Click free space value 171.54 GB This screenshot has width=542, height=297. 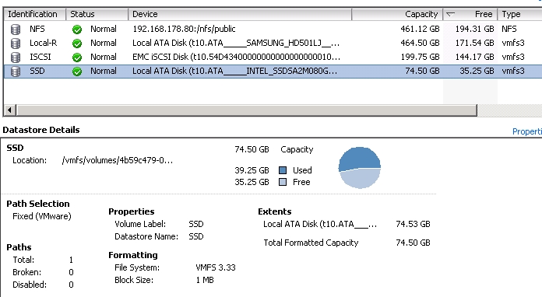pos(474,43)
